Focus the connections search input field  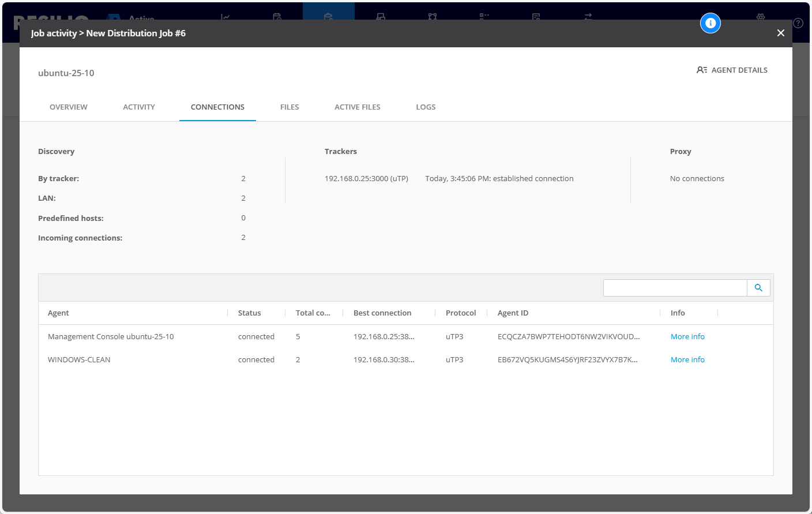[x=675, y=288]
